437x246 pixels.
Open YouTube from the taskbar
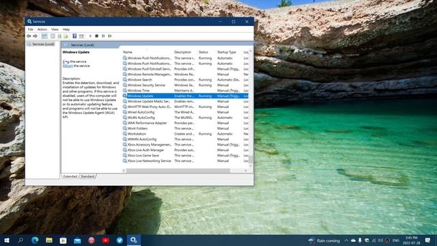pyautogui.click(x=106, y=240)
